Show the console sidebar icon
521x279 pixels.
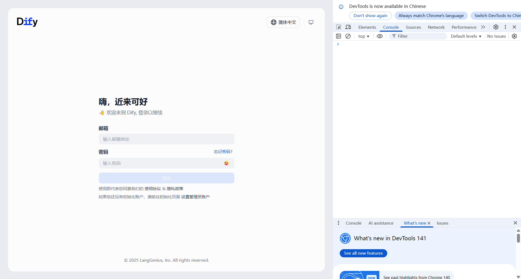pos(338,36)
